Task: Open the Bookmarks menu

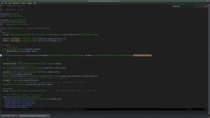Action: coord(16,3)
